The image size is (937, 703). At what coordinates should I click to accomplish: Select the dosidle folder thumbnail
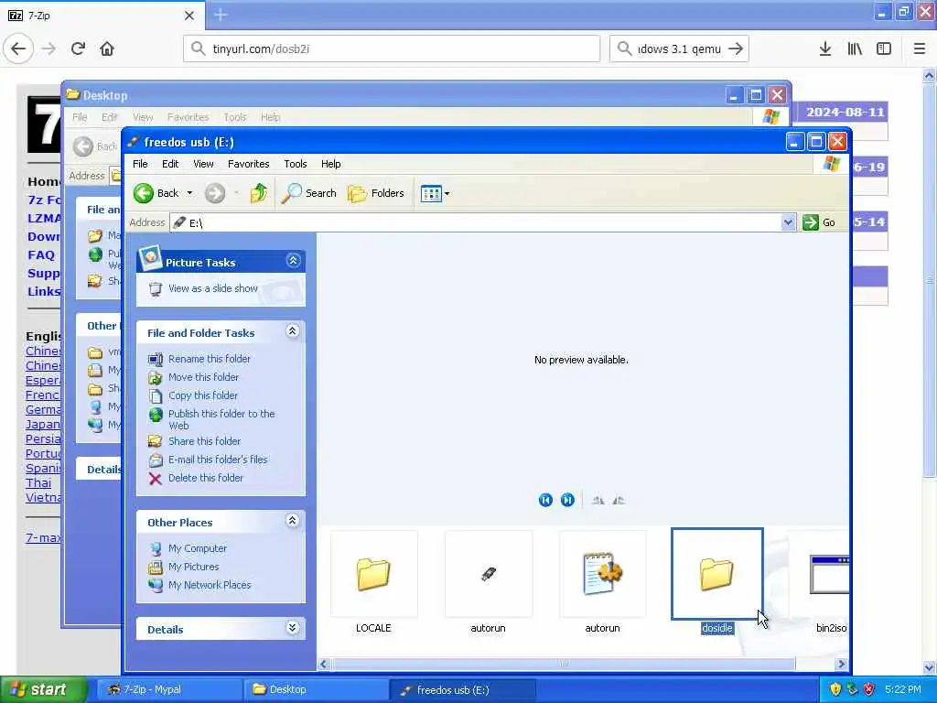(717, 581)
